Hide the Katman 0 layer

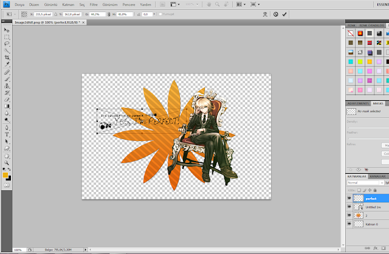349,224
